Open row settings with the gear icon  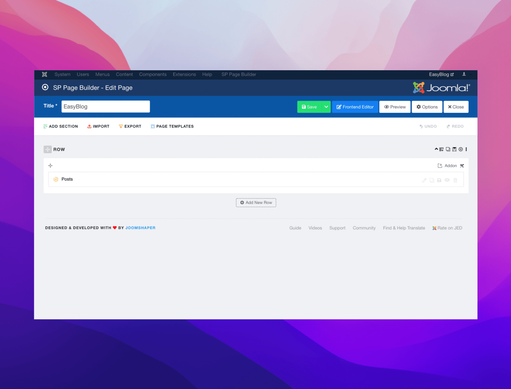461,149
